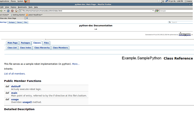Image resolution: width=194 pixels, height=116 pixels.
Task: Click the bookmark star in address bar
Action: point(151,11)
